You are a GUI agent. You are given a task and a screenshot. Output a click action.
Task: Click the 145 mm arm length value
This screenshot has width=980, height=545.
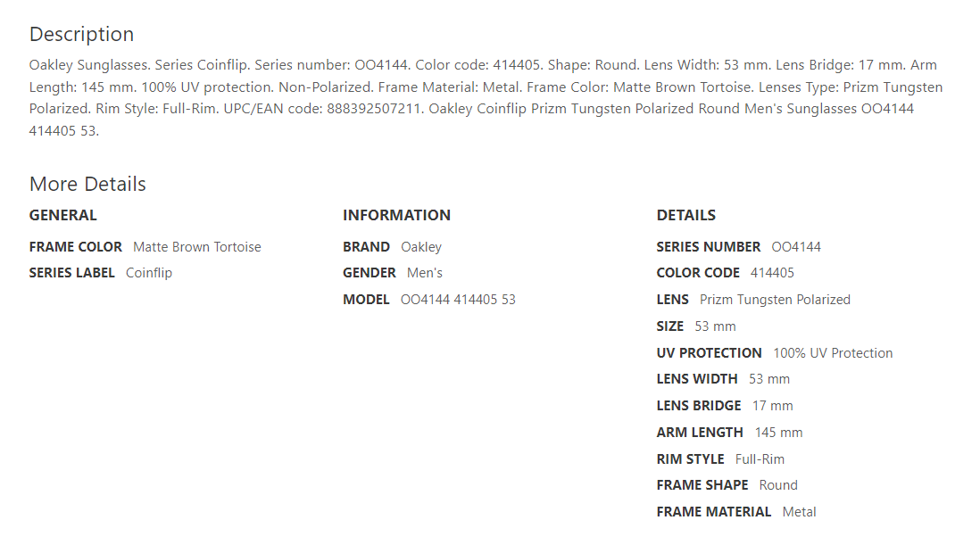[x=778, y=433]
